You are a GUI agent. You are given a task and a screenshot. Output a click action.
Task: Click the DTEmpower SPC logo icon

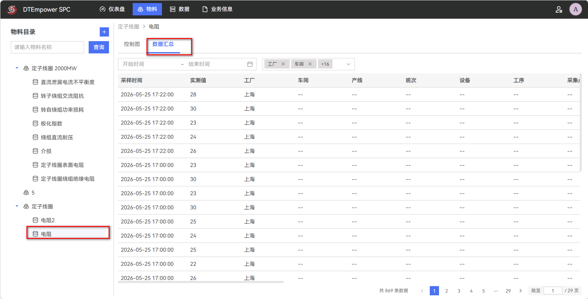click(12, 10)
